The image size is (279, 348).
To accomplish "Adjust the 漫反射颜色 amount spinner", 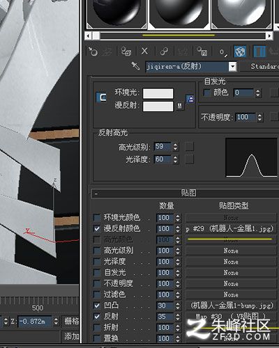I will point(178,229).
